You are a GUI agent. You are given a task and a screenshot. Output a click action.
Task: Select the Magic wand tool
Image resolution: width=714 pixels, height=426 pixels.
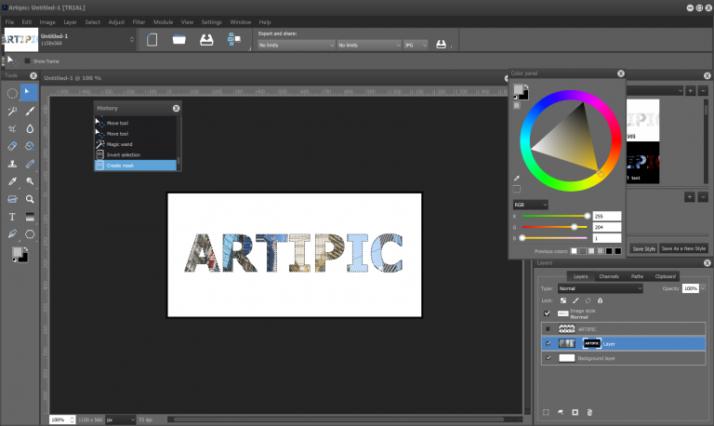pos(12,111)
